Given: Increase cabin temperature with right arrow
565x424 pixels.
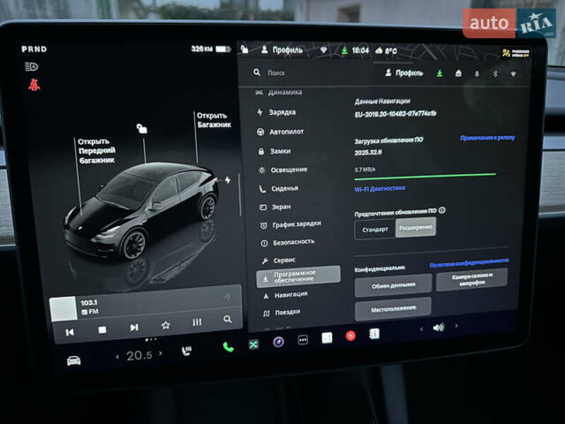Looking at the screenshot, I should (x=161, y=353).
